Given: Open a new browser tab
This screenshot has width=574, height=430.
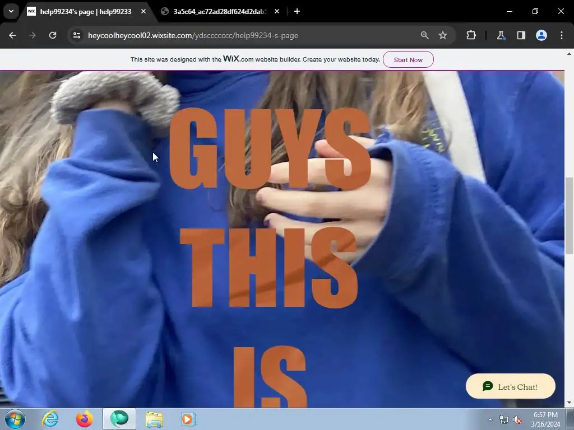Looking at the screenshot, I should [297, 12].
